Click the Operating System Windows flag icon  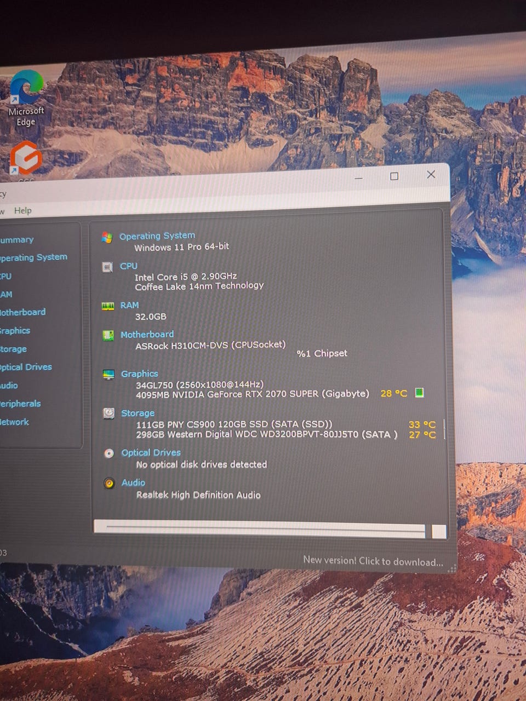point(107,237)
